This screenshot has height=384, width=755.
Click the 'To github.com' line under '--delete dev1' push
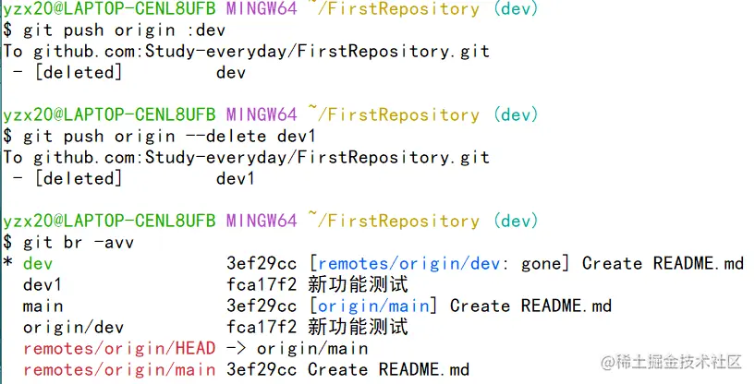(247, 158)
